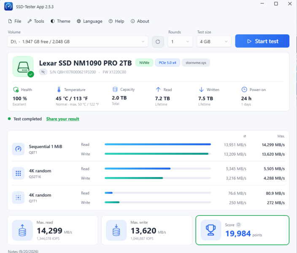Image resolution: width=297 pixels, height=253 pixels.
Task: Click the Sequential 1 MiB gauge icon
Action: point(19,149)
